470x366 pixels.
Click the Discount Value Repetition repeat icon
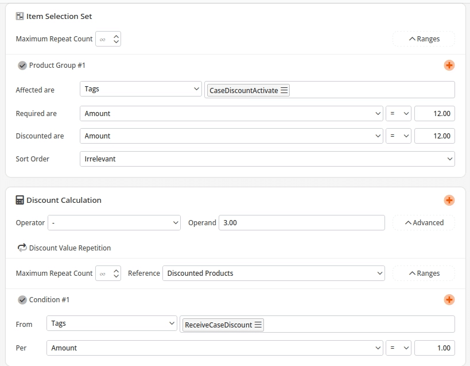(x=22, y=248)
